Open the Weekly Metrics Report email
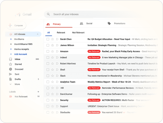 pyautogui.click(x=109, y=82)
